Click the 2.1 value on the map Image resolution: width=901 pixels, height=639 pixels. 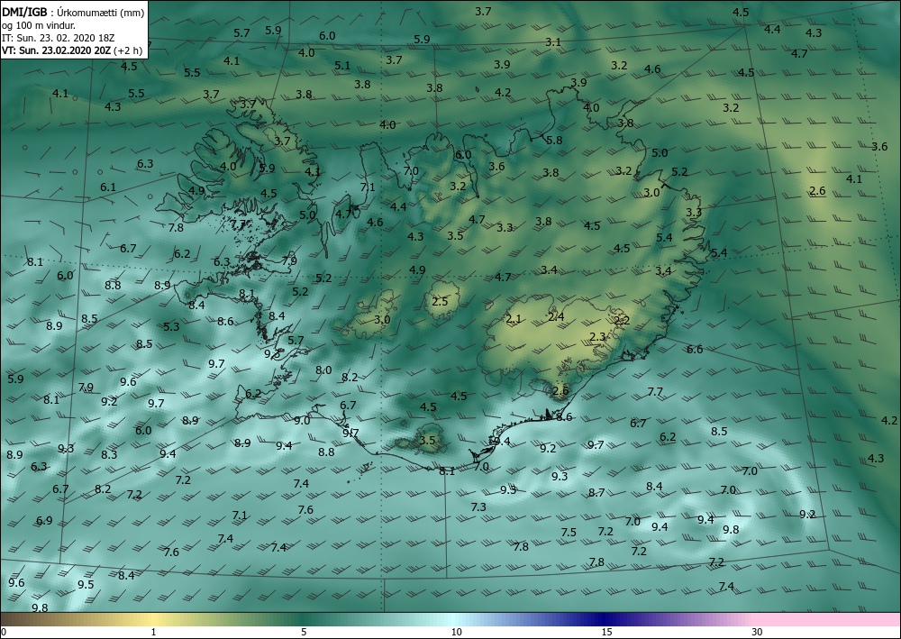coord(514,319)
